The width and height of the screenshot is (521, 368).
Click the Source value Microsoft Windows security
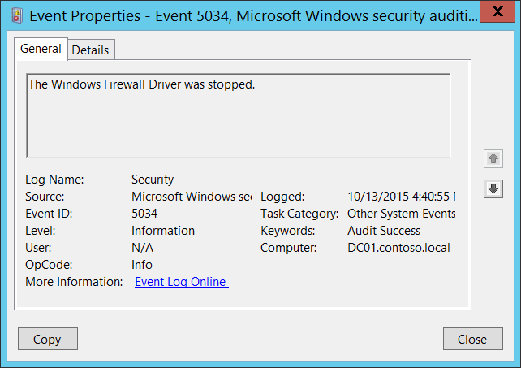click(192, 197)
